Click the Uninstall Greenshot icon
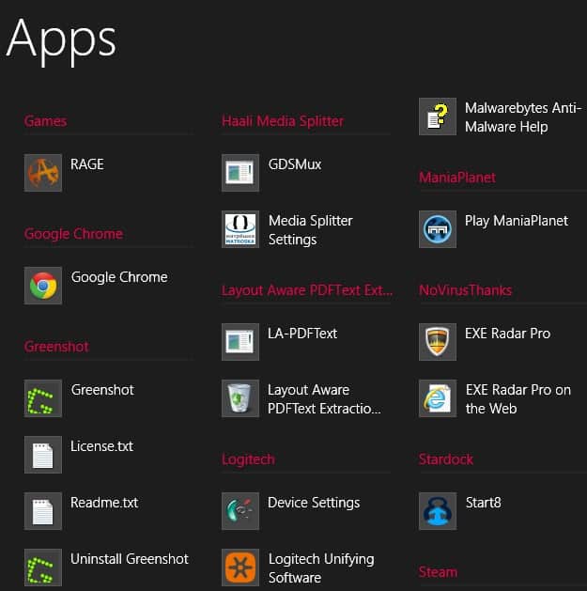The width and height of the screenshot is (587, 591). tap(43, 568)
